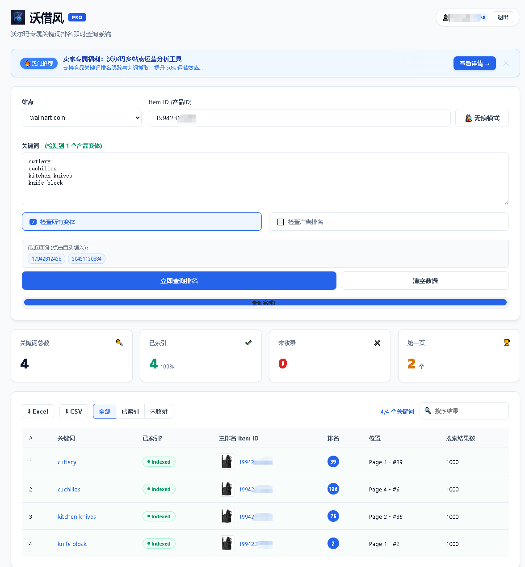Click the 搜索结果数 column header

click(460, 438)
